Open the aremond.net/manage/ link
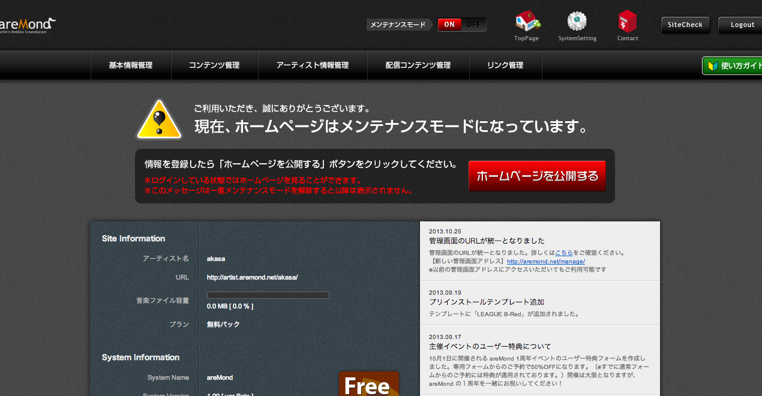 click(546, 262)
